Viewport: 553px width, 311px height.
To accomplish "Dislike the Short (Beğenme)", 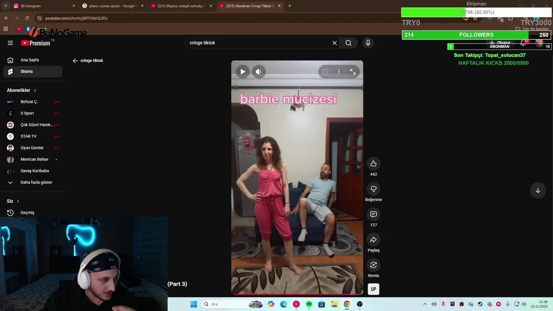I will pos(374,189).
